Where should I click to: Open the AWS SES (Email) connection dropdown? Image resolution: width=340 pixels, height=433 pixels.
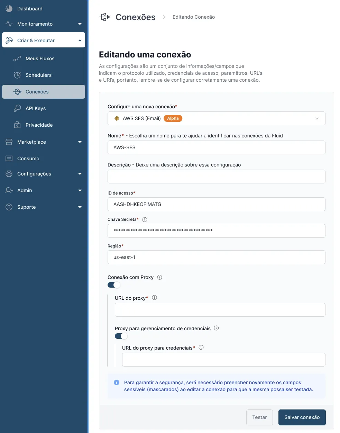pos(217,118)
